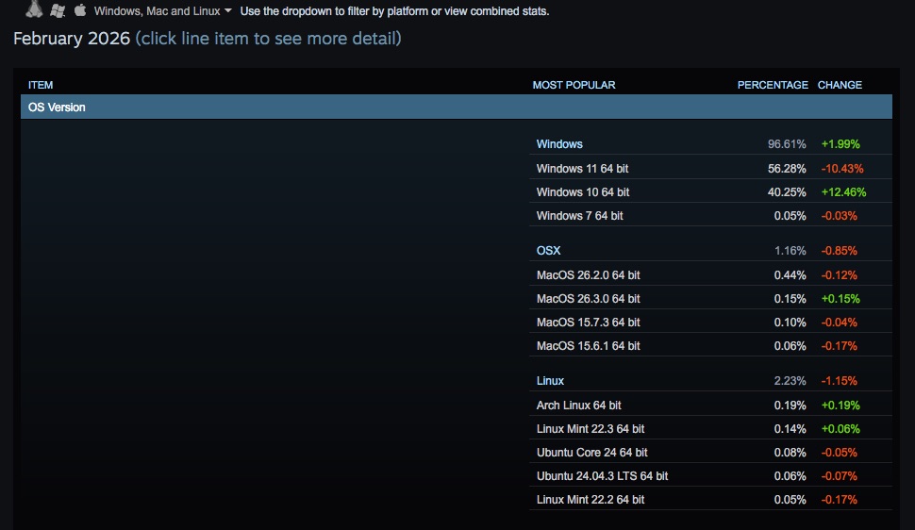Open the Windows, Mac and Linux dropdown
The height and width of the screenshot is (530, 915).
coord(157,11)
